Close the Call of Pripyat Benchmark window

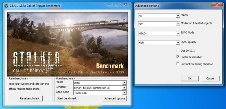[125, 5]
